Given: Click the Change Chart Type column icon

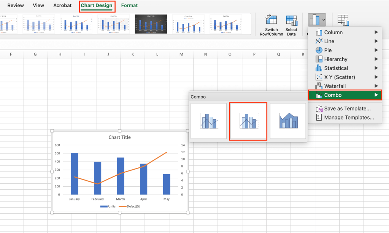Looking at the screenshot, I should coord(314,20).
